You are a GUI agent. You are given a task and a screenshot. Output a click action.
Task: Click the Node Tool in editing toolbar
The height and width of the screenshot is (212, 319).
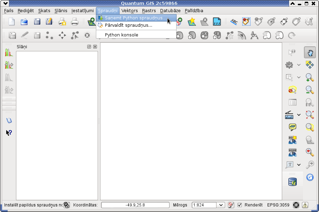pos(75,35)
